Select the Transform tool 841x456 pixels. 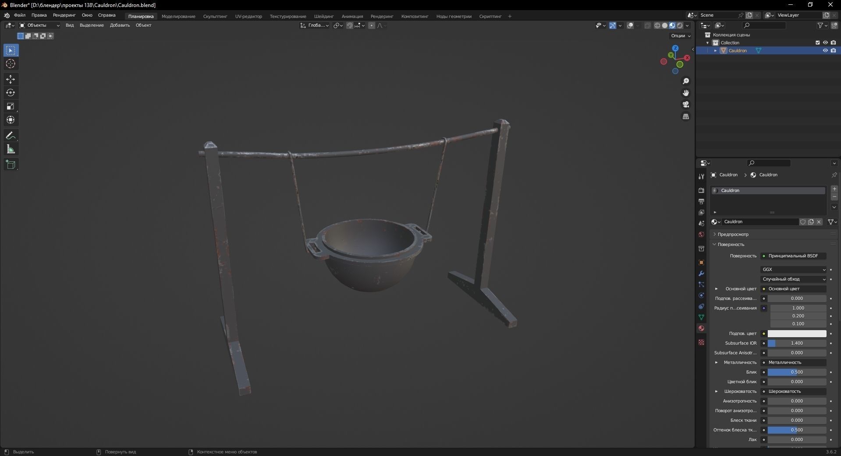[x=11, y=120]
